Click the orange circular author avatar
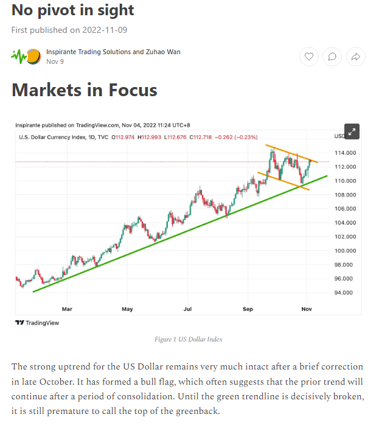This screenshot has width=379, height=434. [x=34, y=57]
